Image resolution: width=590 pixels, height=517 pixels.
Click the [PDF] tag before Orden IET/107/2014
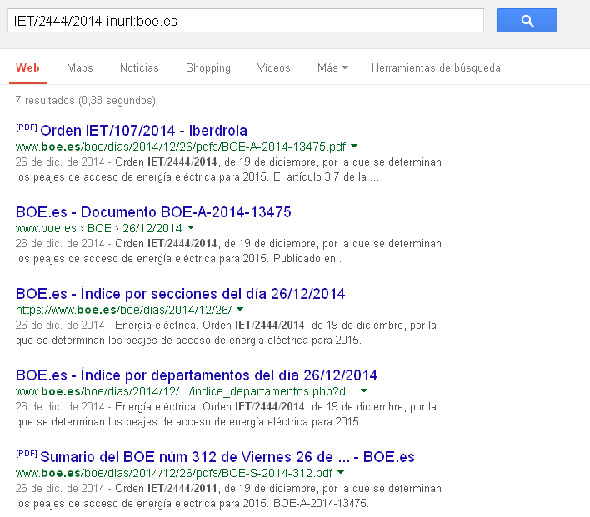[x=27, y=127]
